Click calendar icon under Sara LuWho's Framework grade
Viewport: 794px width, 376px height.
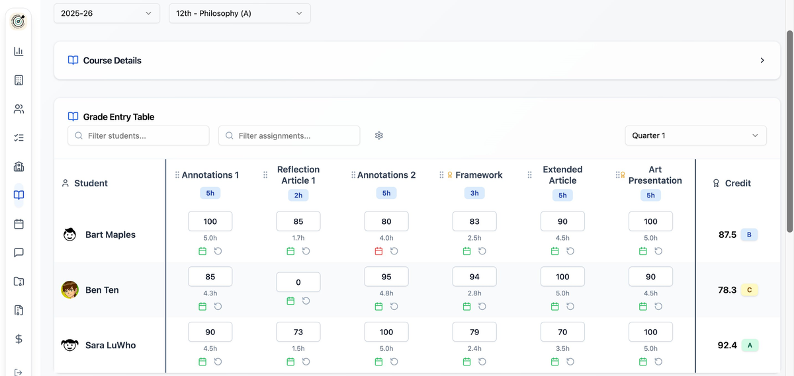(x=466, y=361)
